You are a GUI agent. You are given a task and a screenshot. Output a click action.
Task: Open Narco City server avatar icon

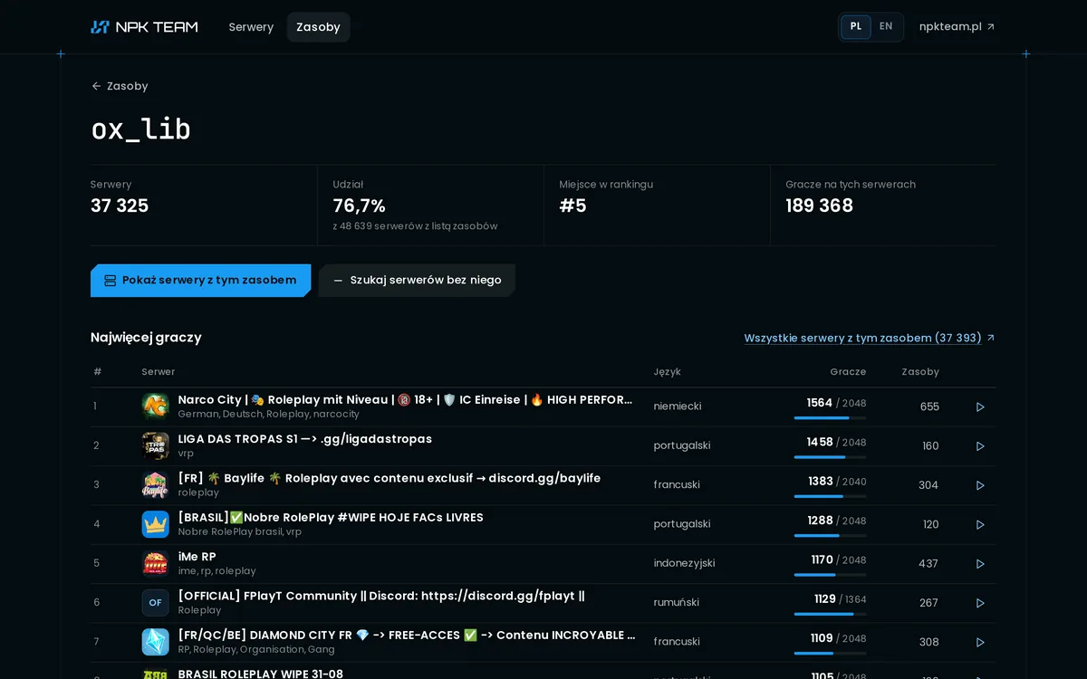[156, 406]
